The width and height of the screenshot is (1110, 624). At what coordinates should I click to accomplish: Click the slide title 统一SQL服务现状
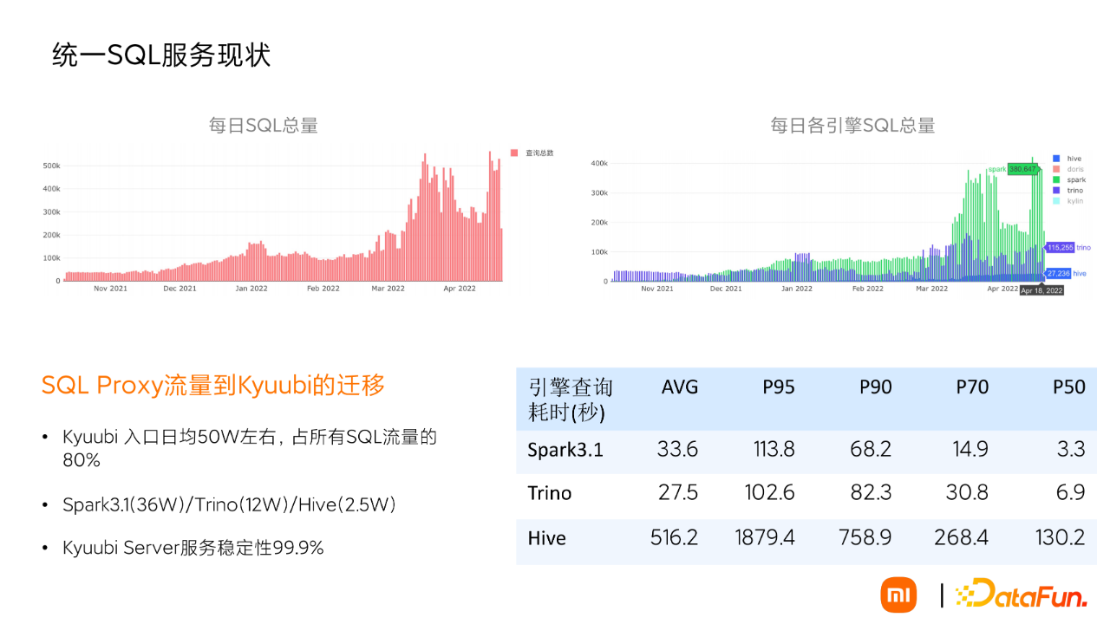pos(161,55)
